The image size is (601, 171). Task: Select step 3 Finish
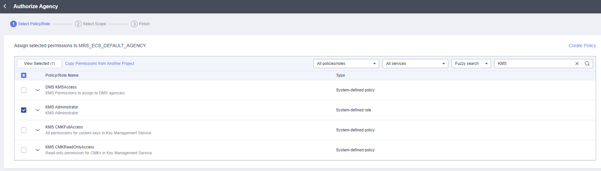point(140,24)
